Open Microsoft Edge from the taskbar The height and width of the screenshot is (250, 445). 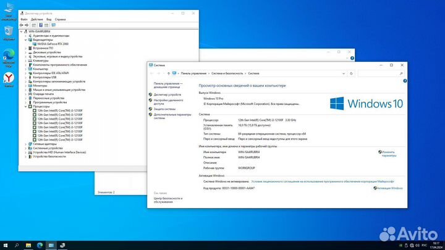[40, 246]
